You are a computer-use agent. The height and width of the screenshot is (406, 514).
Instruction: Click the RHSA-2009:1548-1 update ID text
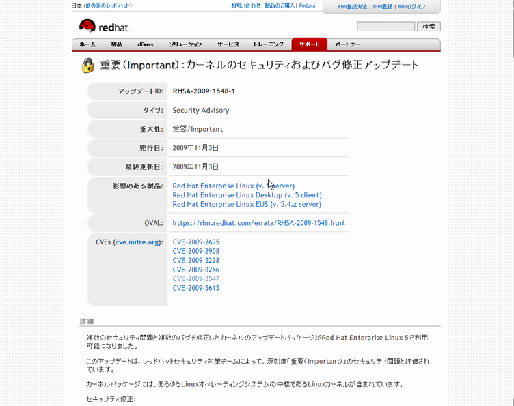[x=204, y=91]
